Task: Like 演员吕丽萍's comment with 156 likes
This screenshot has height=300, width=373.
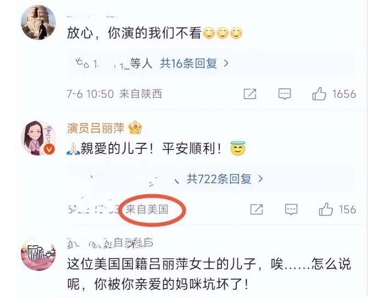Action: 326,209
